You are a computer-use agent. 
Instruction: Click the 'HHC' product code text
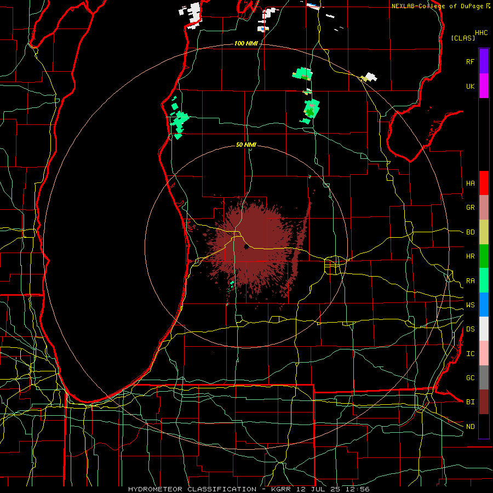pos(481,33)
